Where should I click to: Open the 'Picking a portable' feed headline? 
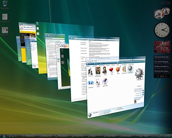click(161, 66)
